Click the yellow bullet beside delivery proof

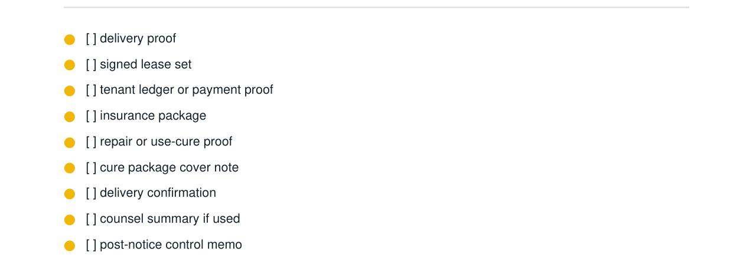(x=70, y=39)
